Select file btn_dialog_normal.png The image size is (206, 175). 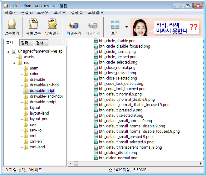pos(118,158)
